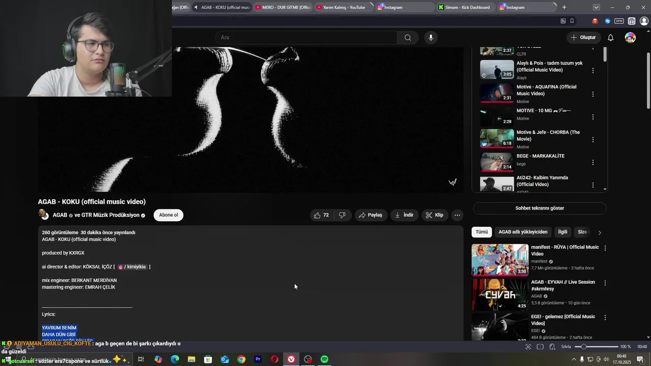This screenshot has height=366, width=651.
Task: Select the AGAB adlı yükleyiciden chip
Action: pos(523,232)
